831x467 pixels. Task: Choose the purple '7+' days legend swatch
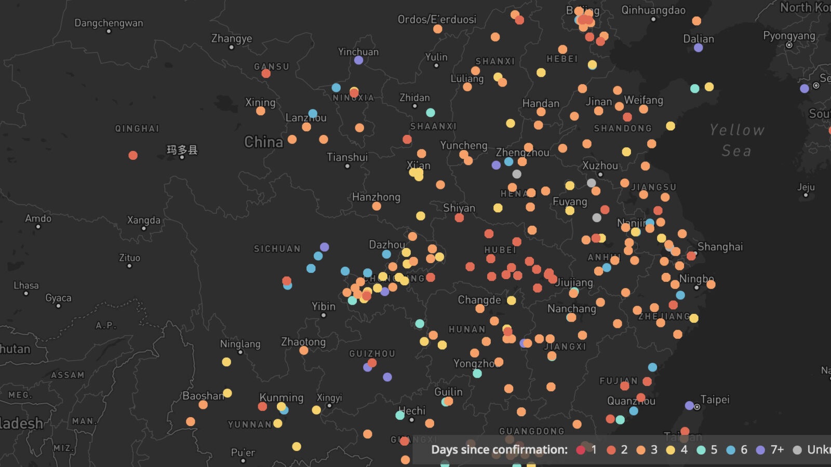760,450
